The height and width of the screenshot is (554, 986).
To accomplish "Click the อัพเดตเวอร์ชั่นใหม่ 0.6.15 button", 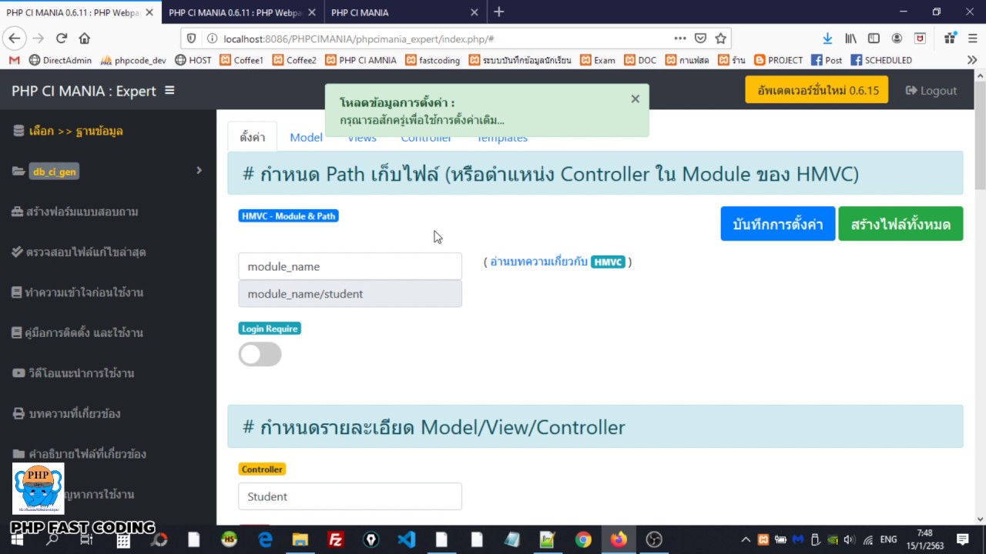I will pyautogui.click(x=817, y=90).
